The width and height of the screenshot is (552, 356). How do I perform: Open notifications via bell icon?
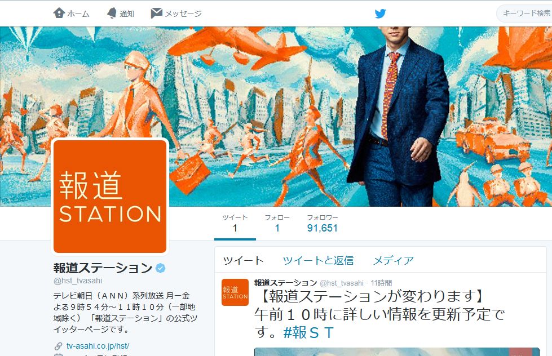tap(112, 13)
